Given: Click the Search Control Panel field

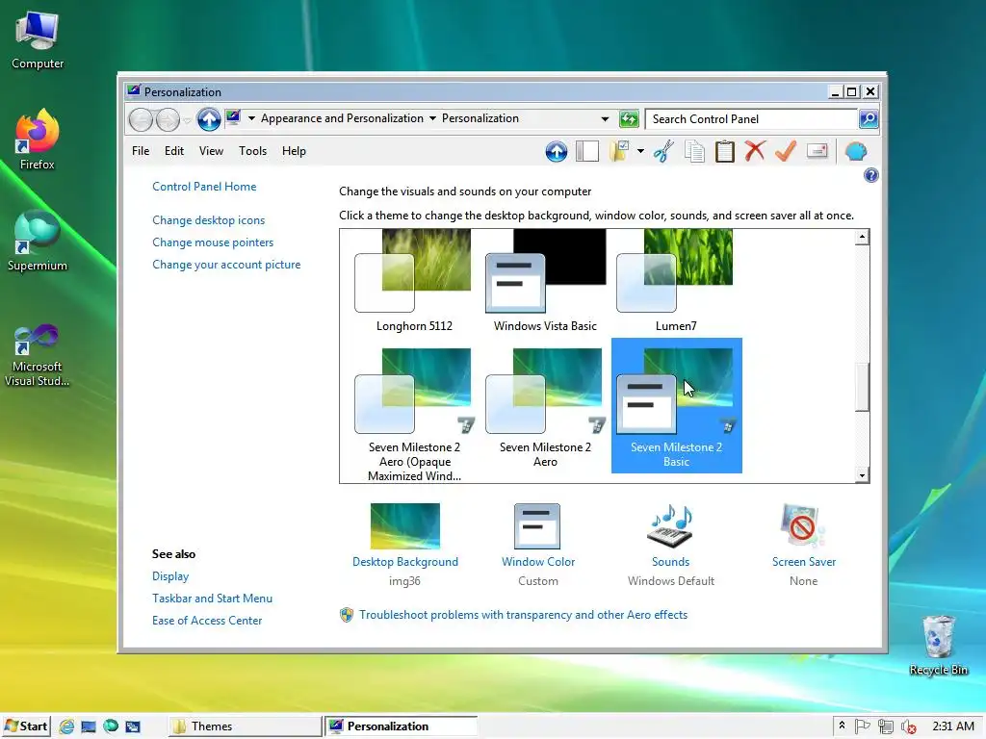Looking at the screenshot, I should (x=751, y=118).
